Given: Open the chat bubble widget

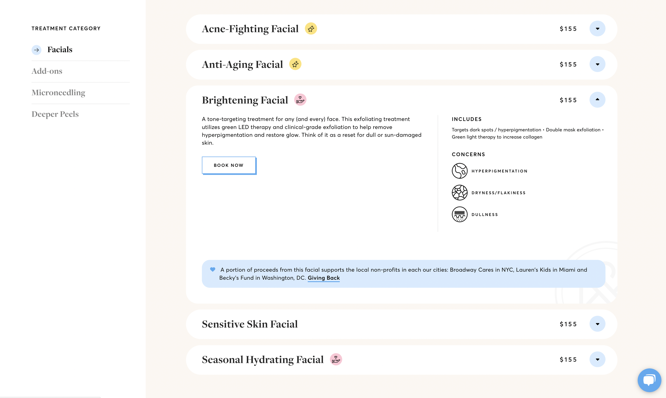Looking at the screenshot, I should pos(649,380).
